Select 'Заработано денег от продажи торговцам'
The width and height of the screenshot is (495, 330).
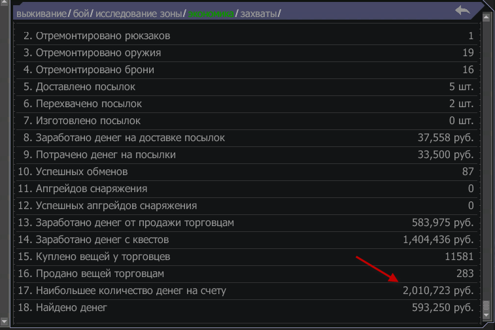[x=248, y=223]
